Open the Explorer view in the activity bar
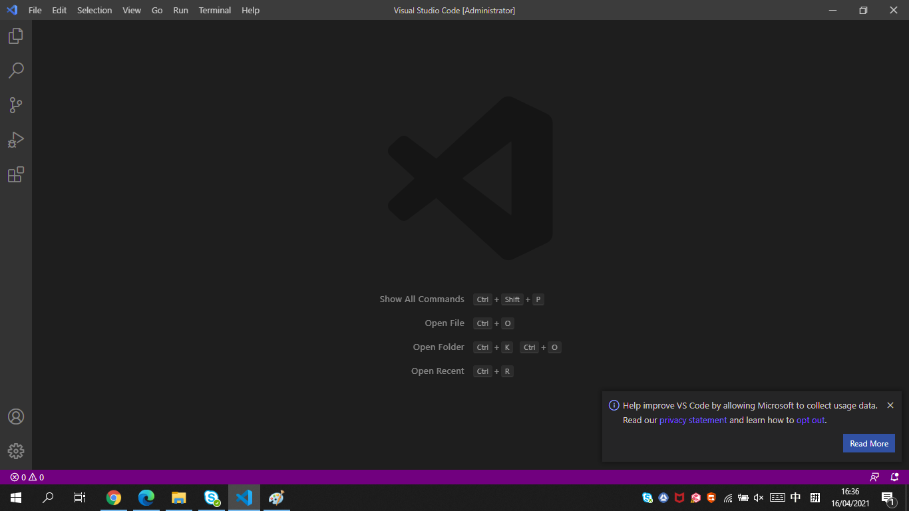This screenshot has width=909, height=511. pyautogui.click(x=16, y=35)
